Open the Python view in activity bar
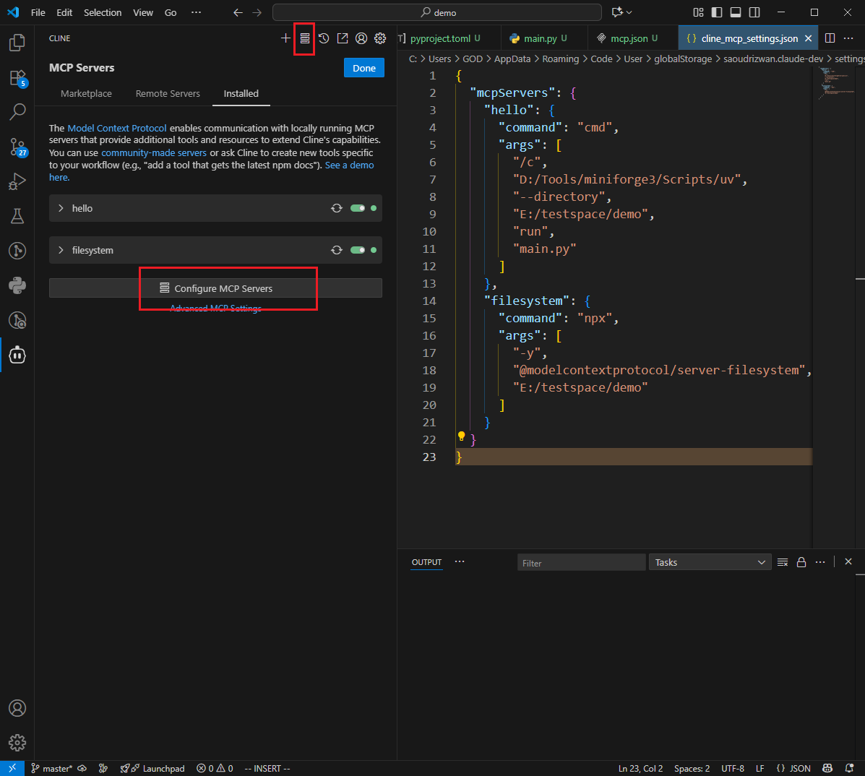 [17, 285]
